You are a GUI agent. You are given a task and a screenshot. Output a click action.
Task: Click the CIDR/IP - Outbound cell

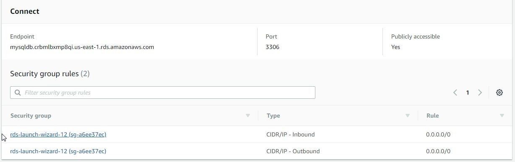click(293, 151)
